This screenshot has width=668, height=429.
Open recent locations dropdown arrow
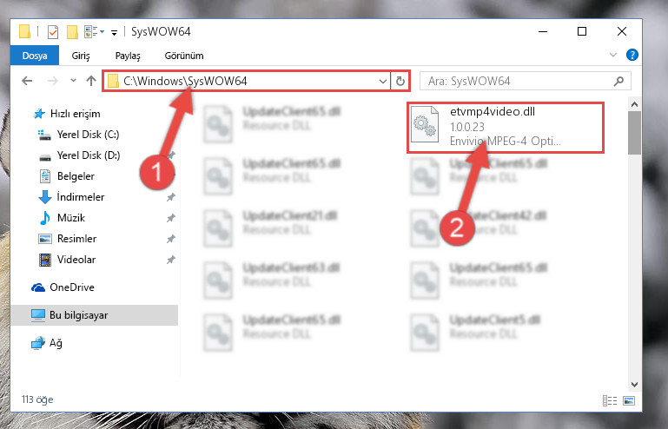point(73,80)
